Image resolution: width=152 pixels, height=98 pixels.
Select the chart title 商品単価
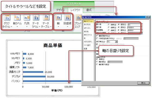pyautogui.click(x=53, y=45)
